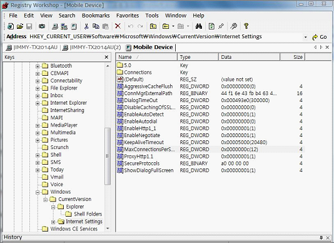Screen dimensions: 334x243
Task: Click the Go button beside the address bar
Action: pos(320,37)
